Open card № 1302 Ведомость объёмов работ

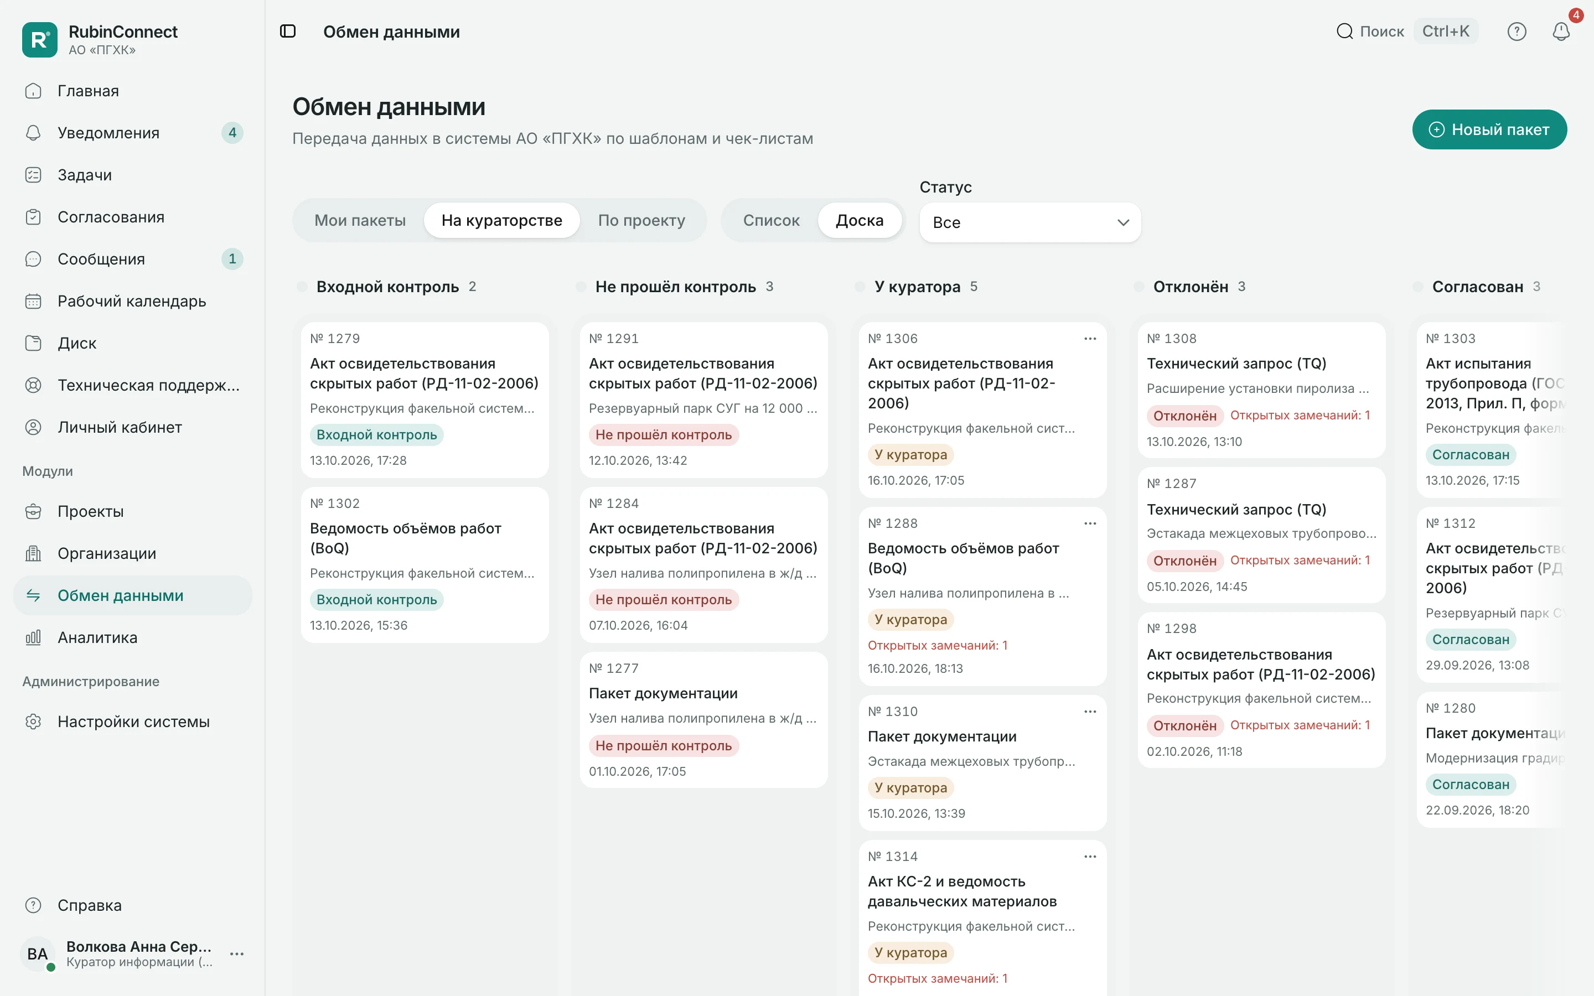pyautogui.click(x=424, y=565)
